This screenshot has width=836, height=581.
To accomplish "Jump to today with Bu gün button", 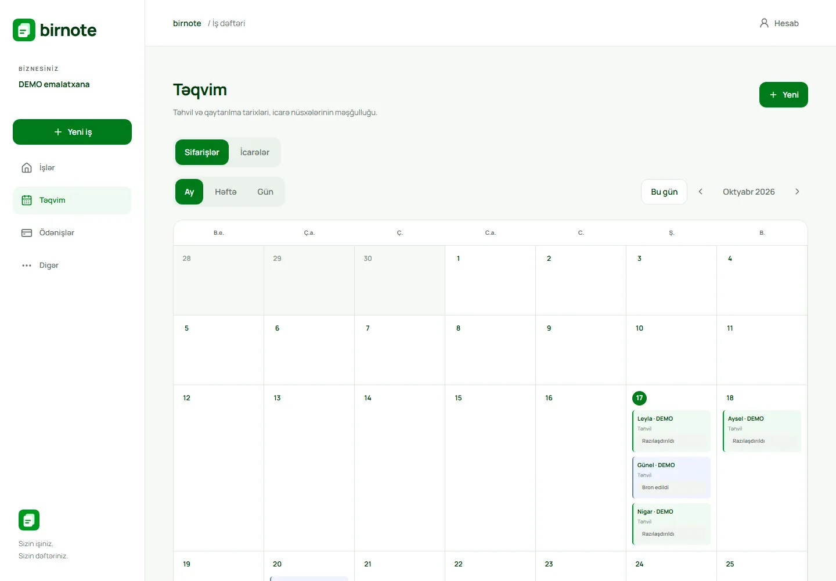I will (664, 192).
